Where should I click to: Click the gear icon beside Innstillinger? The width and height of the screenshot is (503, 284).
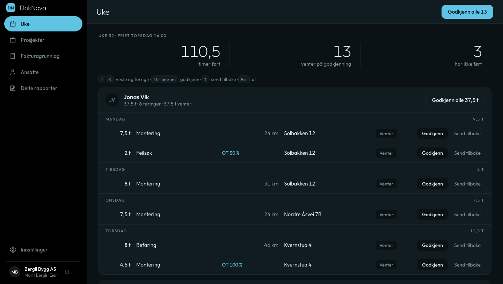click(x=13, y=250)
